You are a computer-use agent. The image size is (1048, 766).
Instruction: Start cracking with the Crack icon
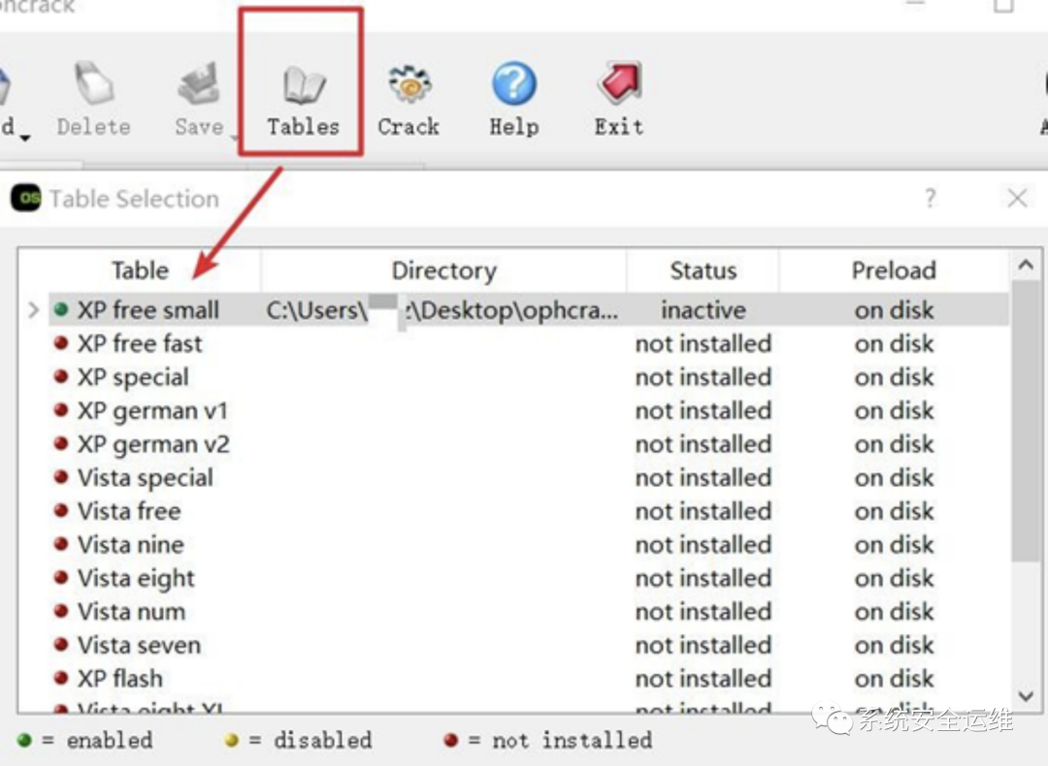coord(409,100)
